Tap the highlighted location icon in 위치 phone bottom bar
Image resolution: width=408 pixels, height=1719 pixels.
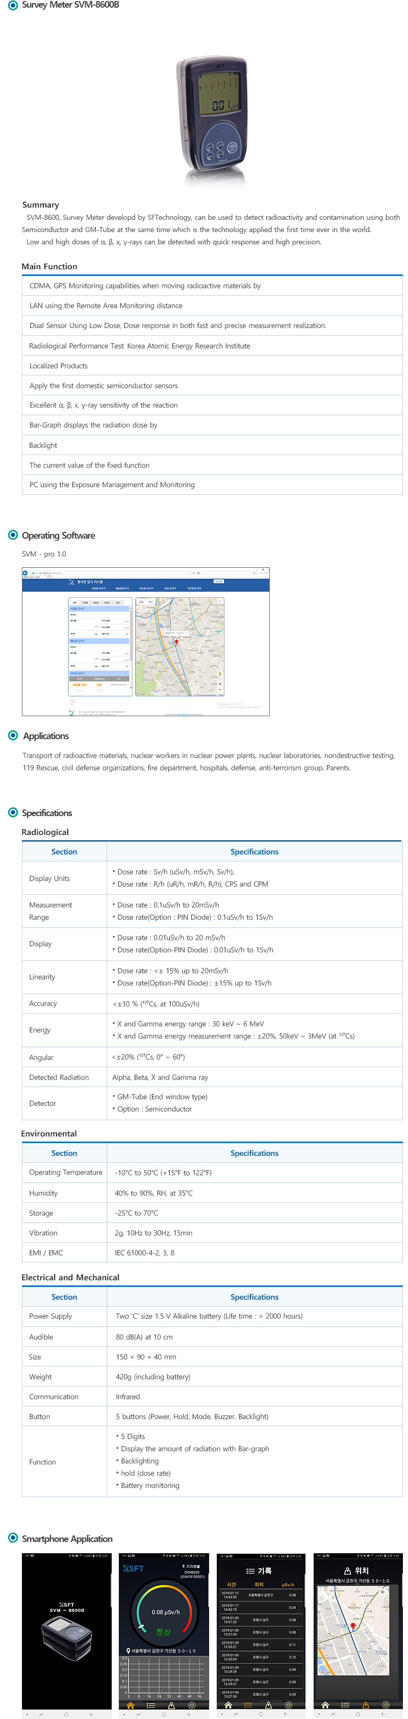[365, 1705]
